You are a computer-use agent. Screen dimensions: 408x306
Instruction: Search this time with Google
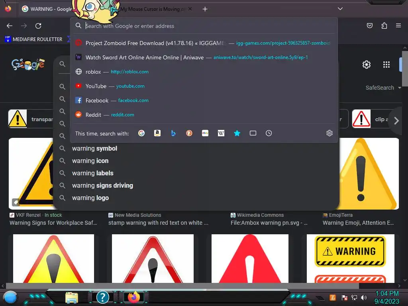[x=141, y=133]
